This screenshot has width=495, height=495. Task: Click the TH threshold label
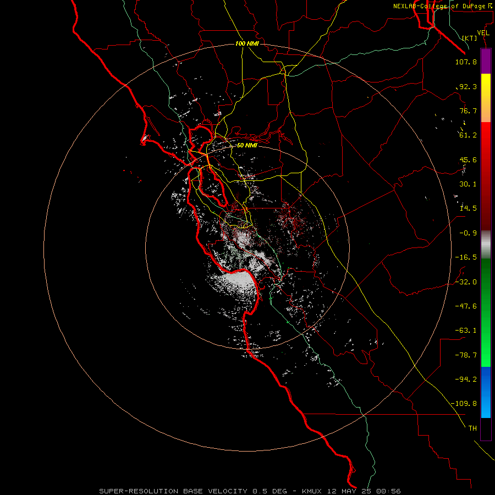click(472, 428)
